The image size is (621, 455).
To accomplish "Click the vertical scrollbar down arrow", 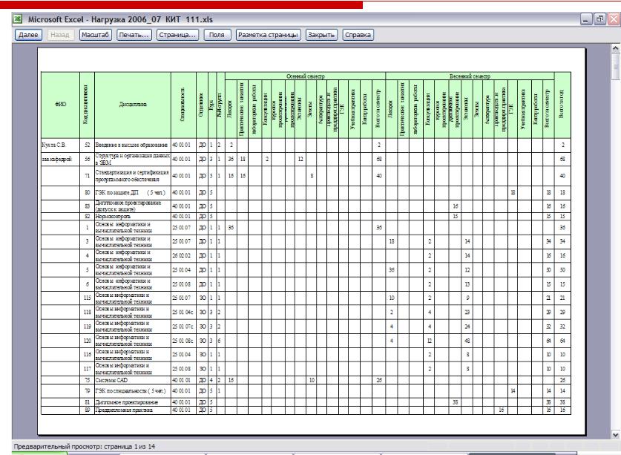I will coord(616,434).
